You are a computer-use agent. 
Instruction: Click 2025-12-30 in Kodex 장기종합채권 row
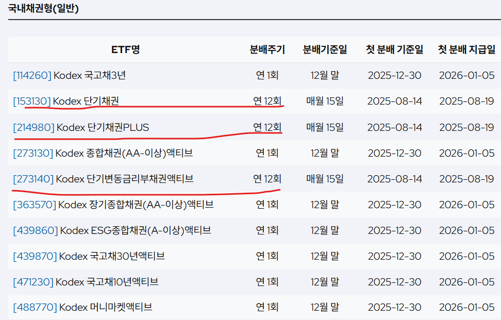point(395,205)
